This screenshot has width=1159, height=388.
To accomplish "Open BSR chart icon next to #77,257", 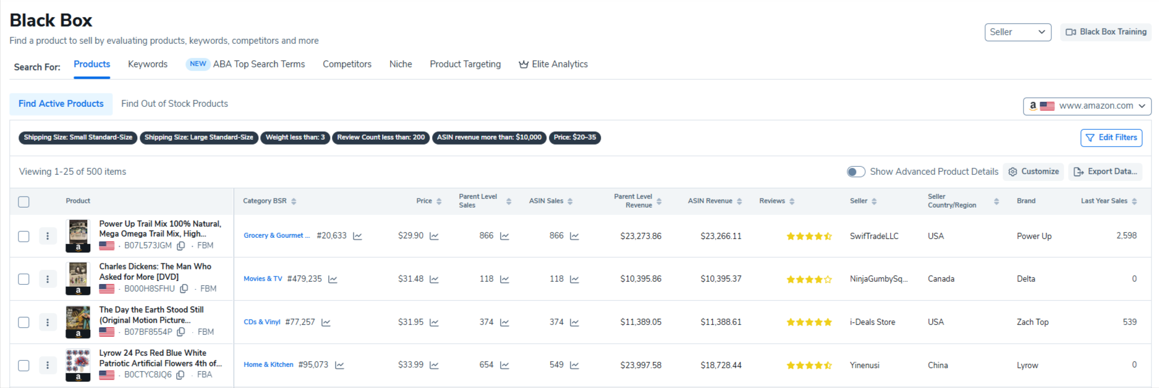I will (x=326, y=323).
